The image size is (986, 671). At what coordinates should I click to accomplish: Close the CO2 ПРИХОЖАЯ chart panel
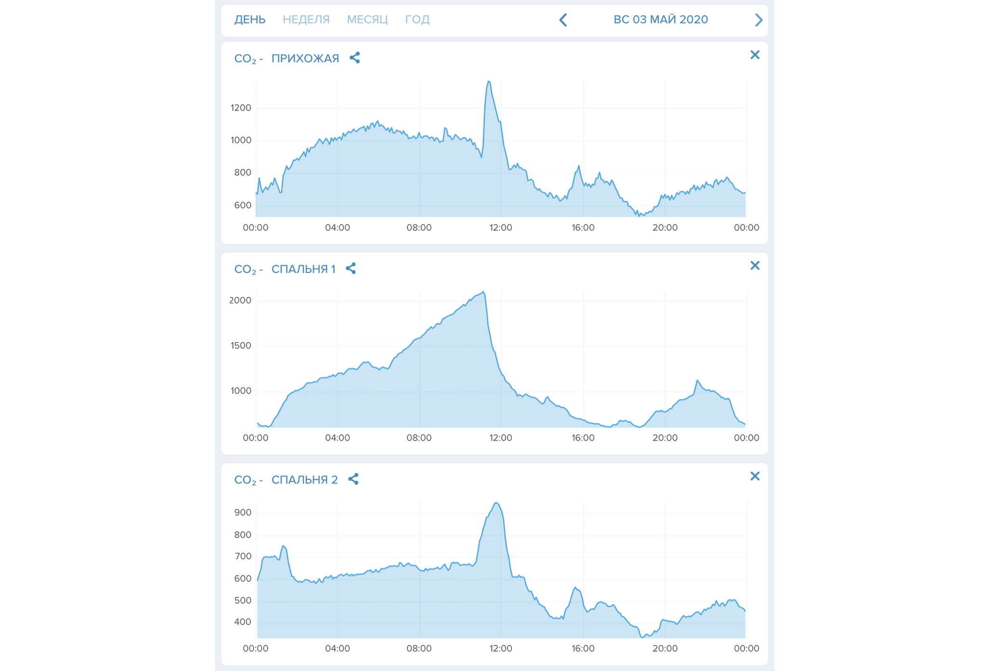755,55
